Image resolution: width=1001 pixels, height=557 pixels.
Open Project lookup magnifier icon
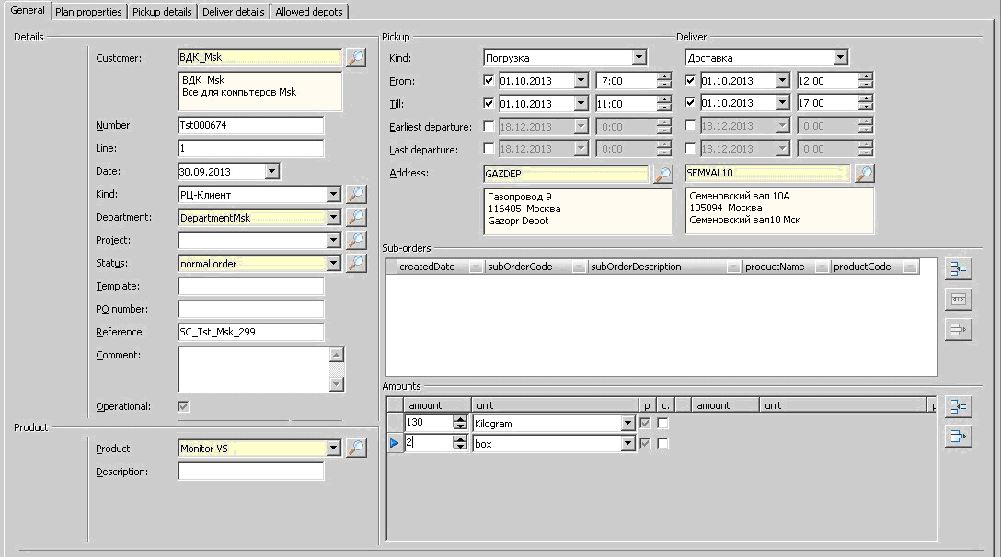[x=355, y=240]
